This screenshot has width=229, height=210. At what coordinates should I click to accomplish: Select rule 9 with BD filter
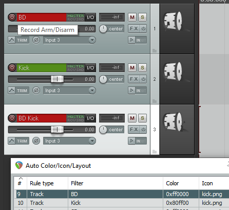pyautogui.click(x=122, y=194)
